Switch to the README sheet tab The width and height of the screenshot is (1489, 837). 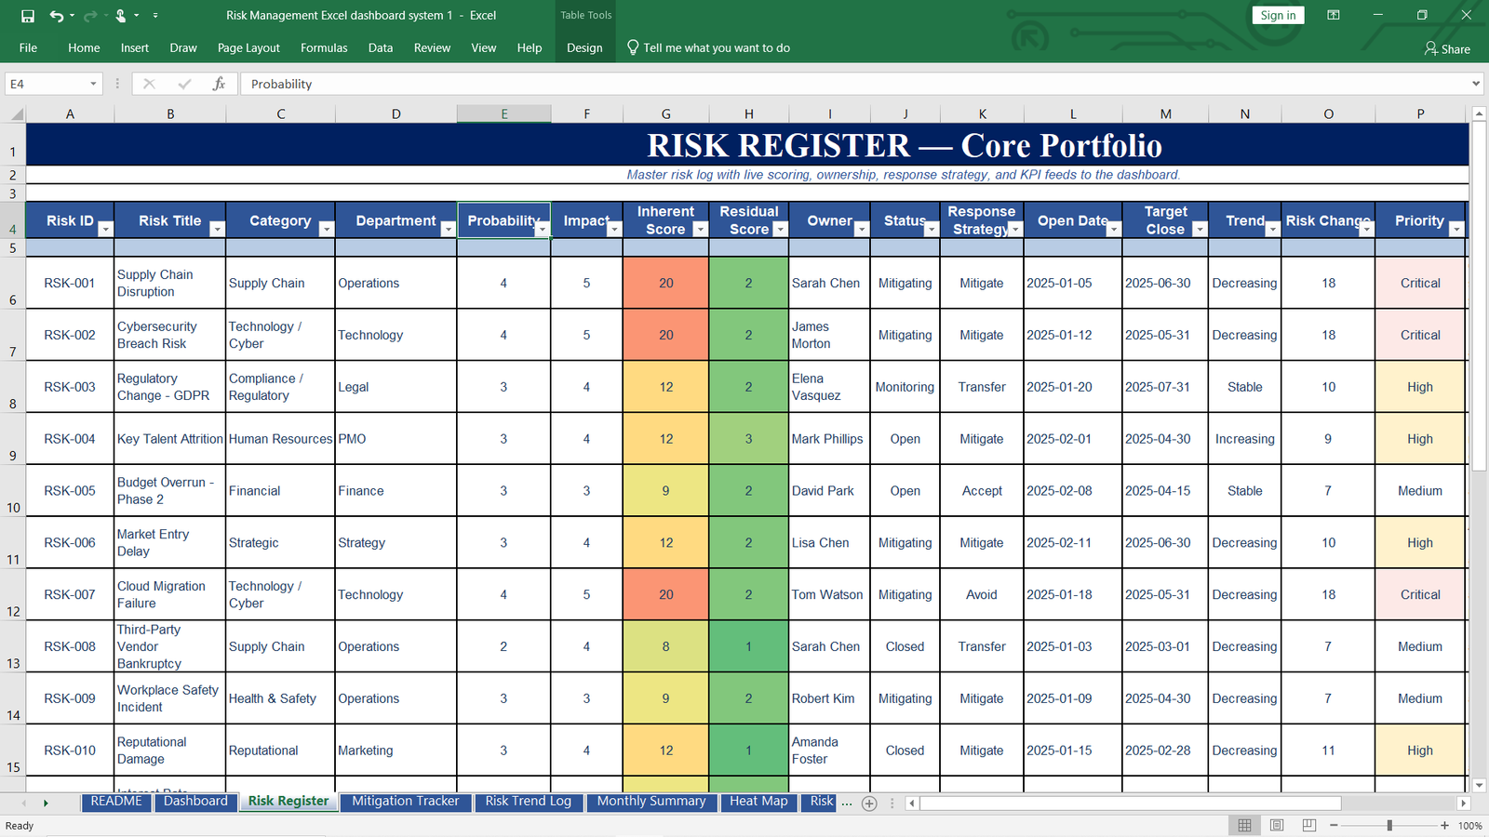click(x=116, y=802)
